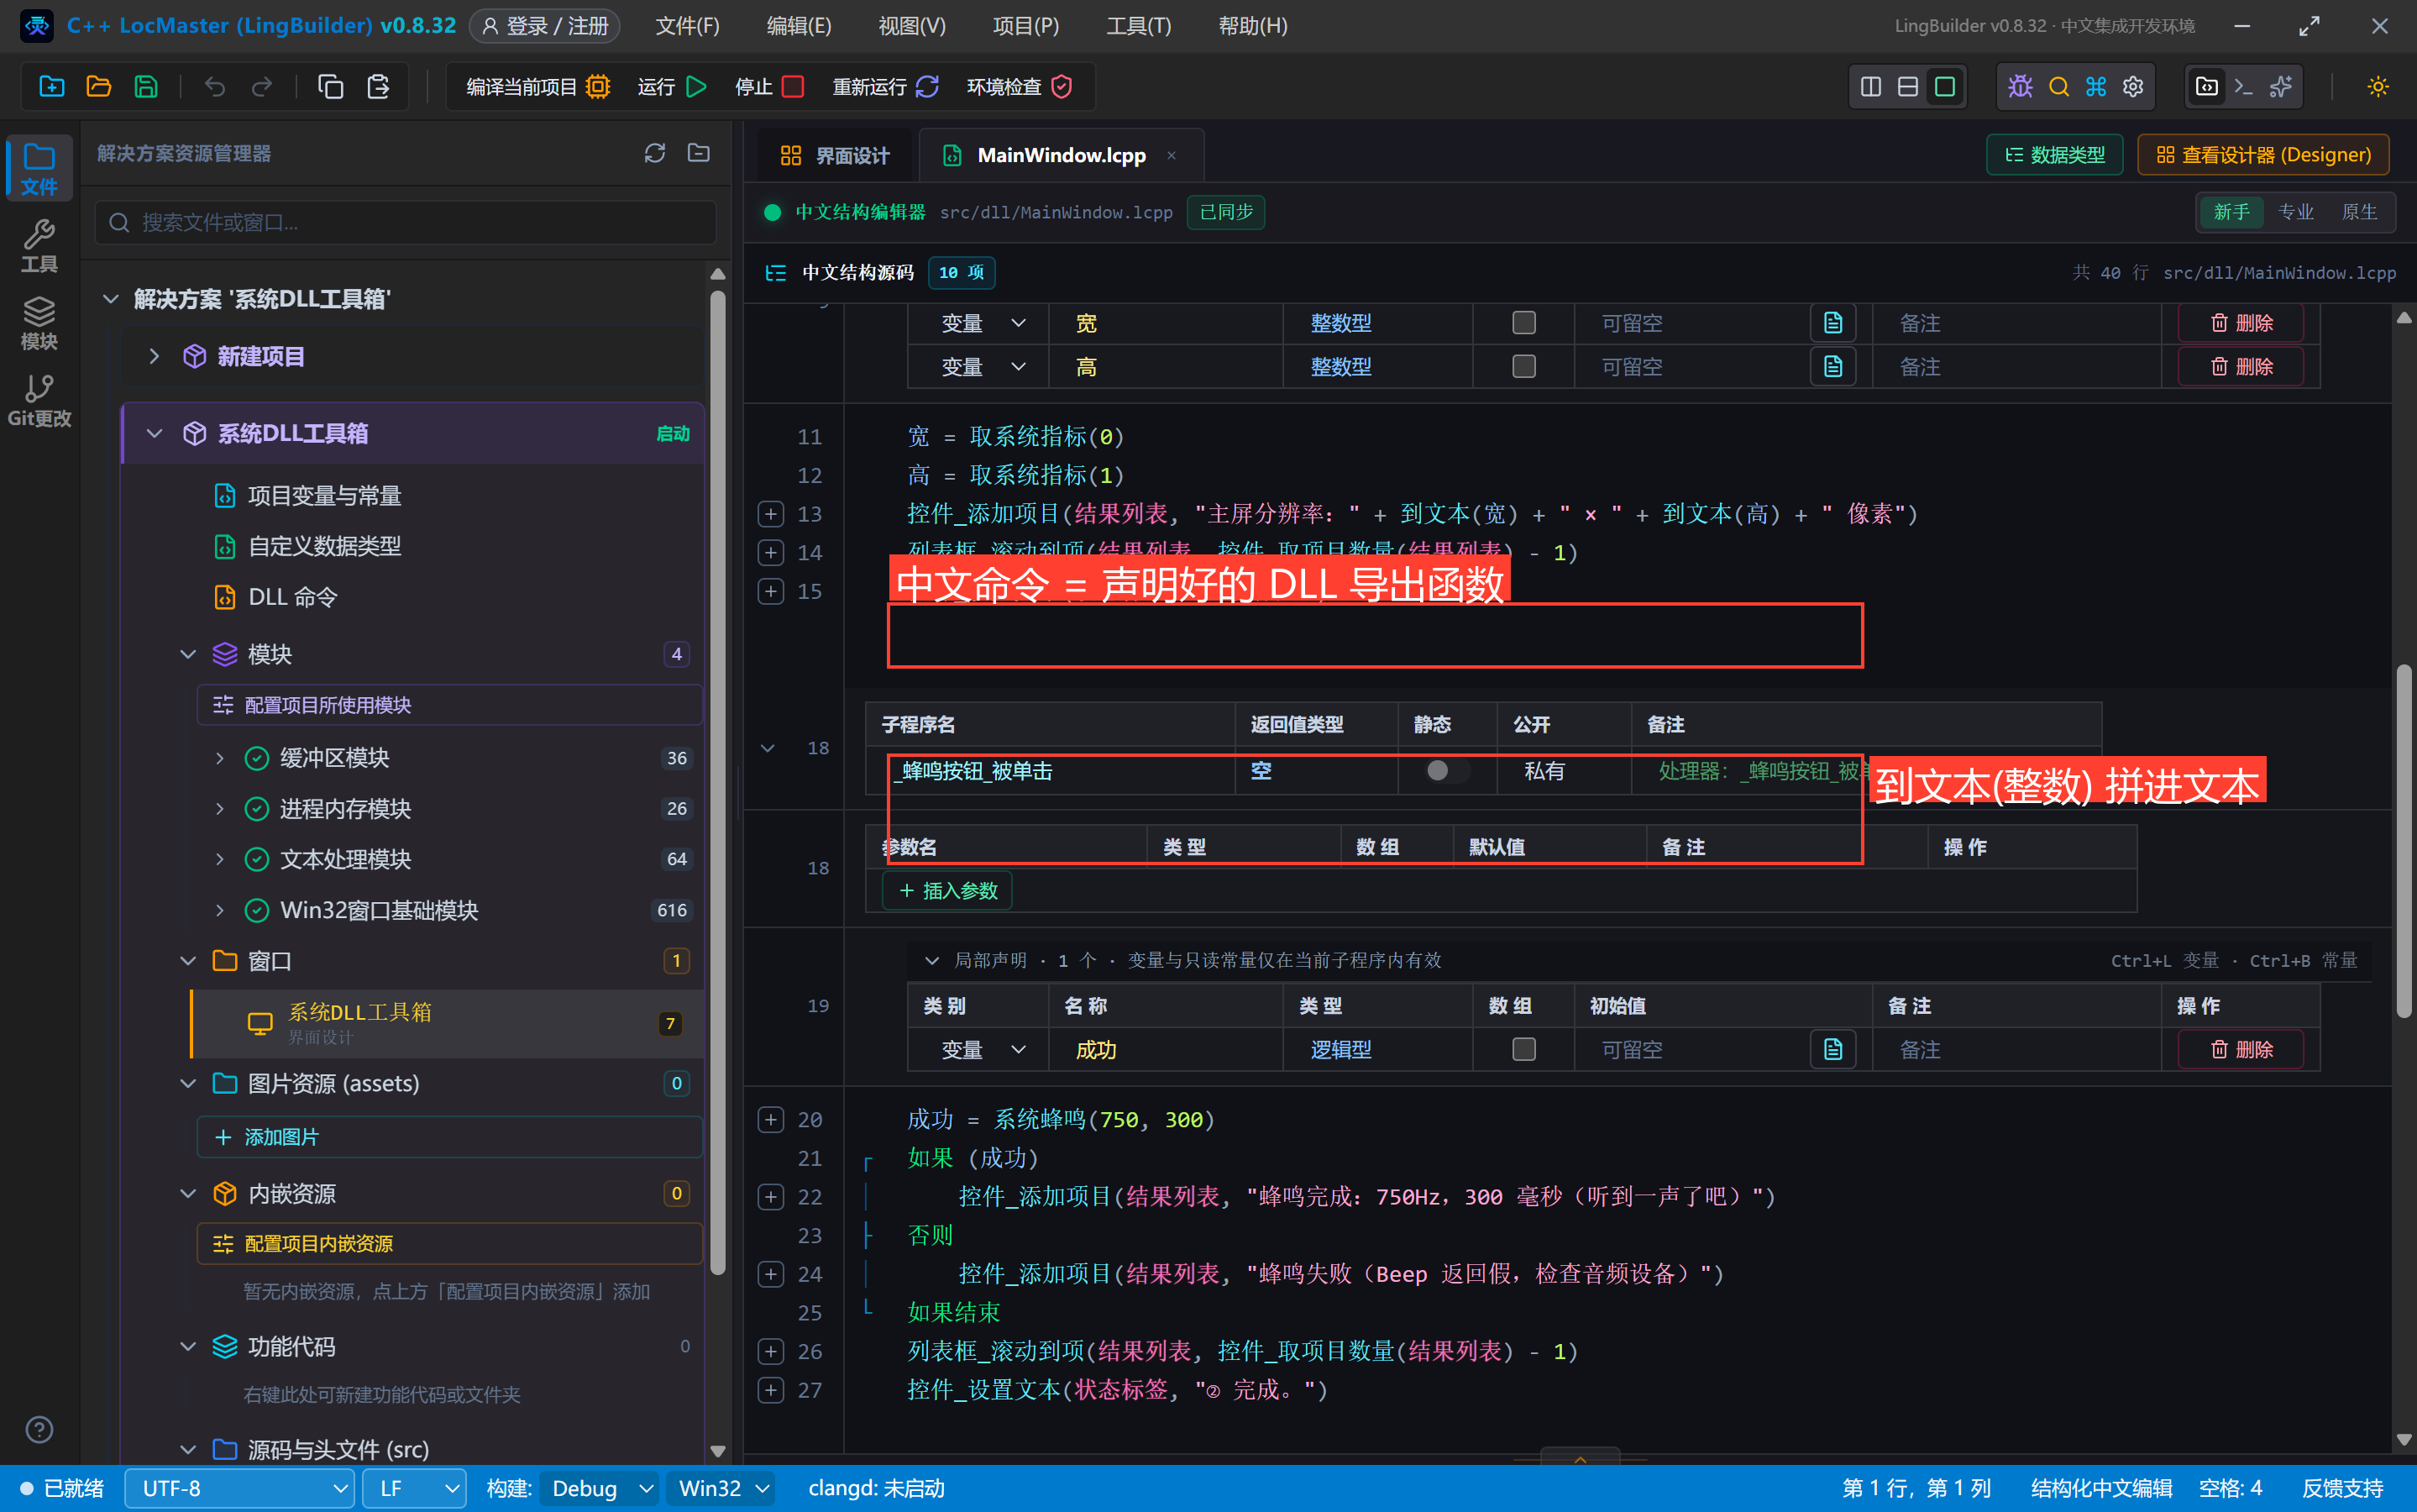Click the 查看设计器 (Designer) button

pyautogui.click(x=2263, y=155)
